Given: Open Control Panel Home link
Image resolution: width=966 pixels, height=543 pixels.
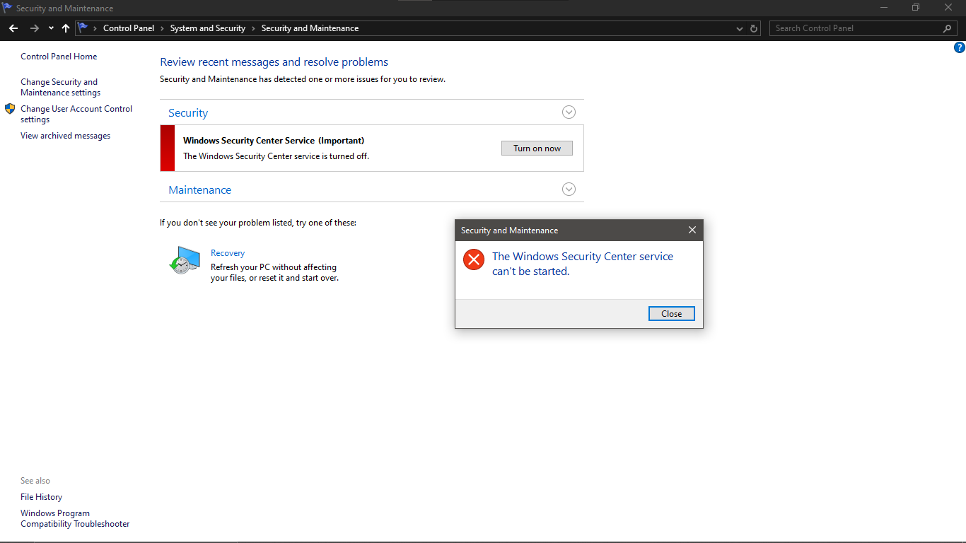Looking at the screenshot, I should click(59, 57).
